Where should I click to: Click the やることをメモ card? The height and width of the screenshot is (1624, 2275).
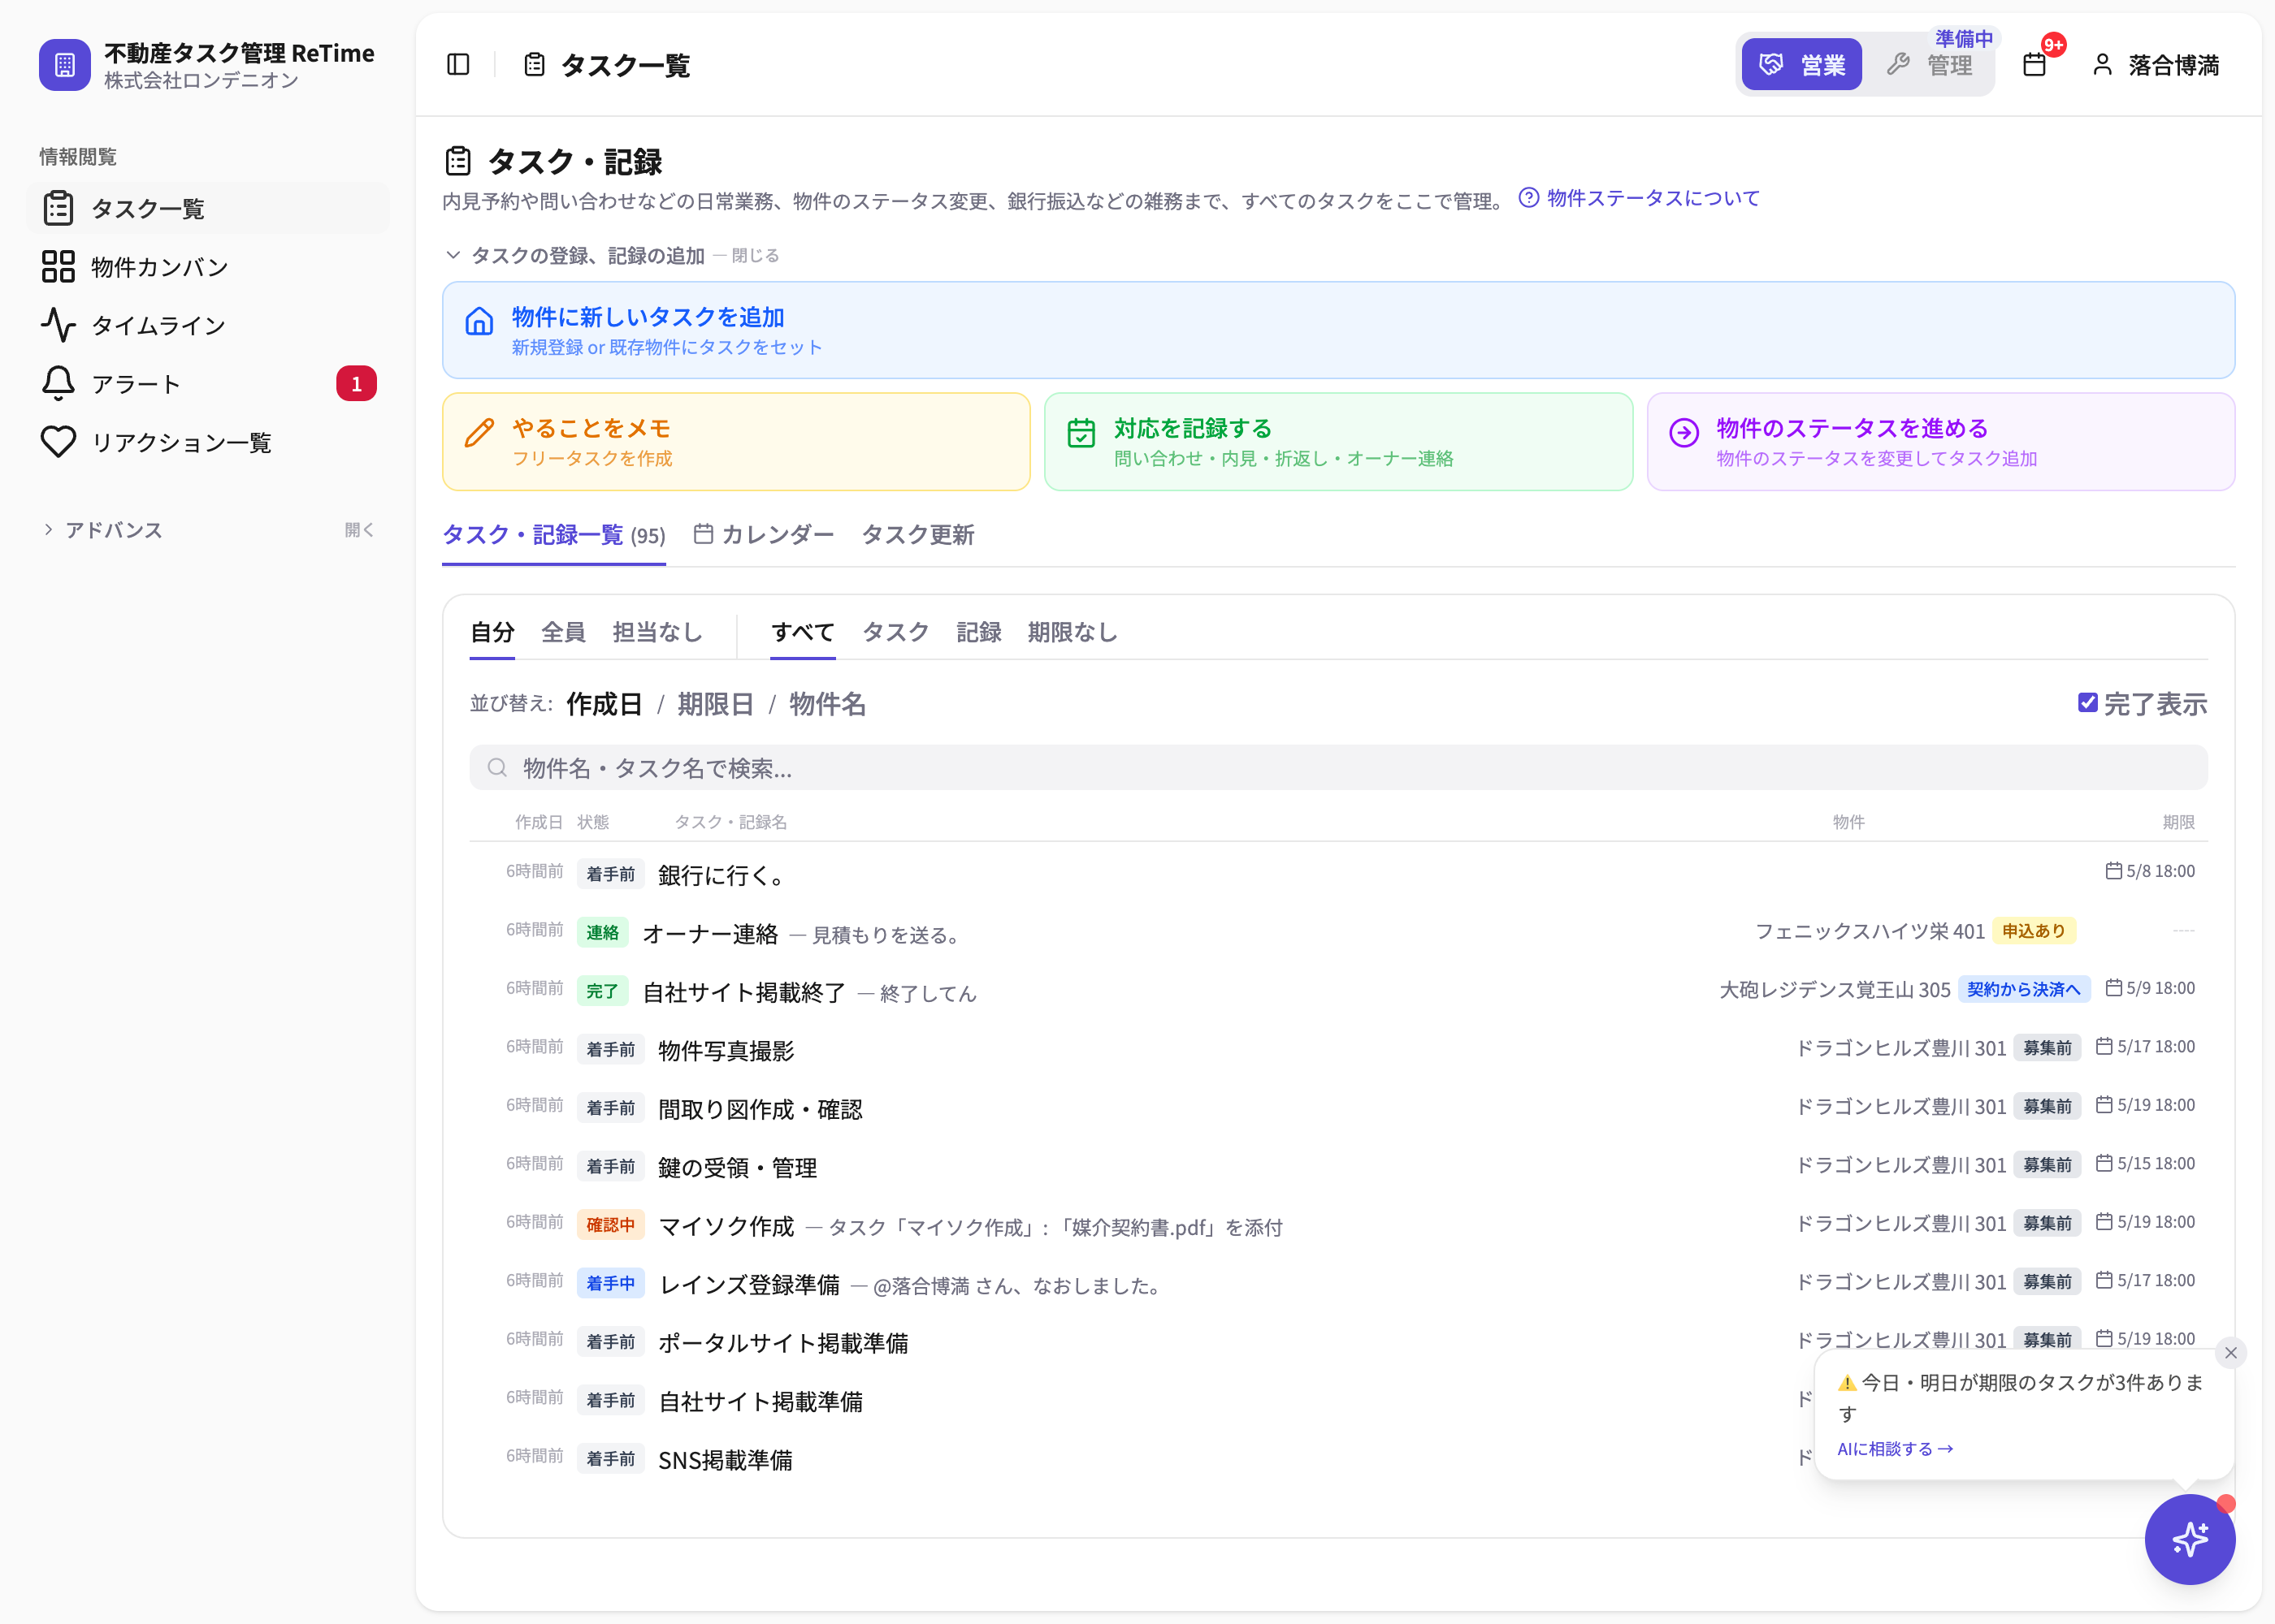pos(736,441)
